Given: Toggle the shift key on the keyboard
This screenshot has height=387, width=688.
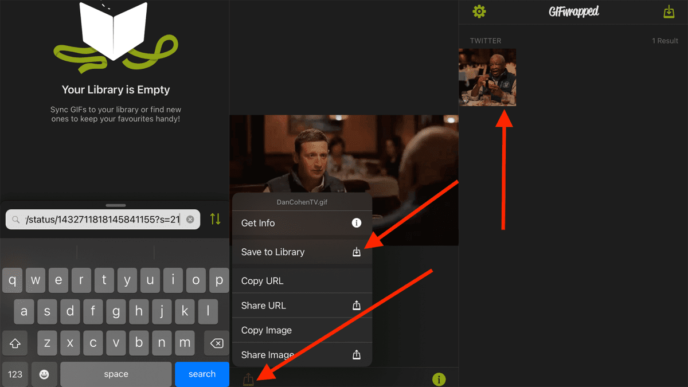Looking at the screenshot, I should pyautogui.click(x=15, y=343).
